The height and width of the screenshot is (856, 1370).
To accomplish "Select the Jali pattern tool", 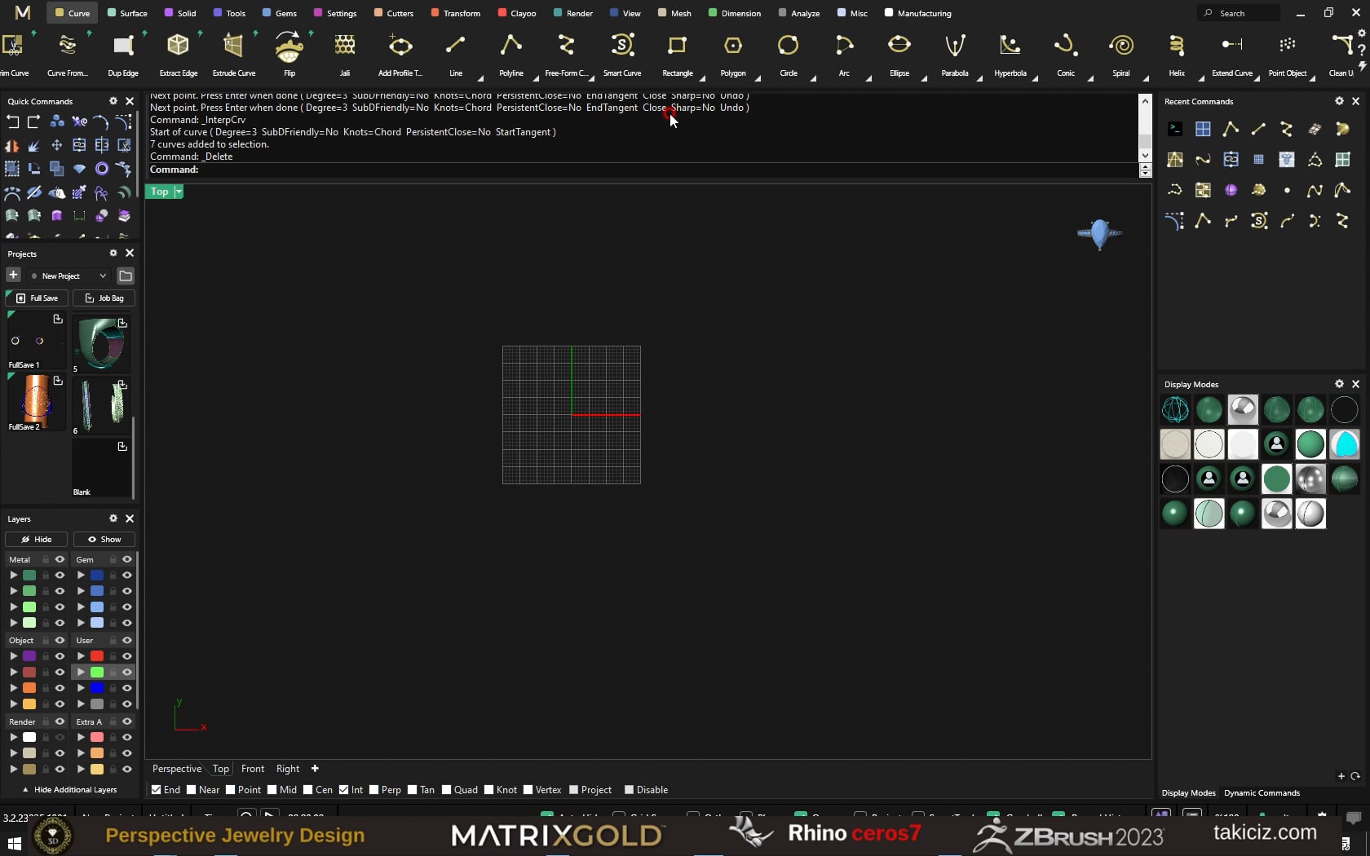I will (345, 54).
